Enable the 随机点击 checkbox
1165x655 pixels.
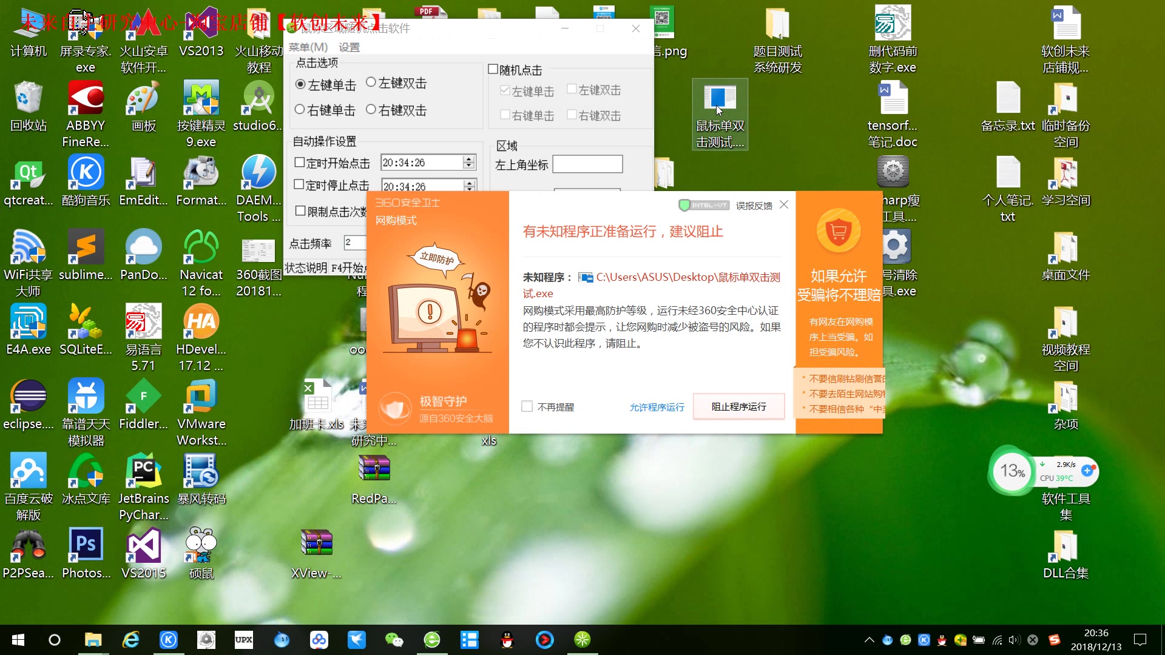click(x=494, y=69)
